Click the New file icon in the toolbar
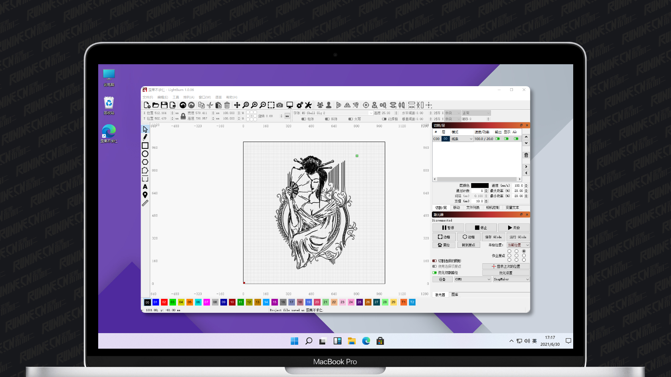The height and width of the screenshot is (377, 671). point(147,105)
